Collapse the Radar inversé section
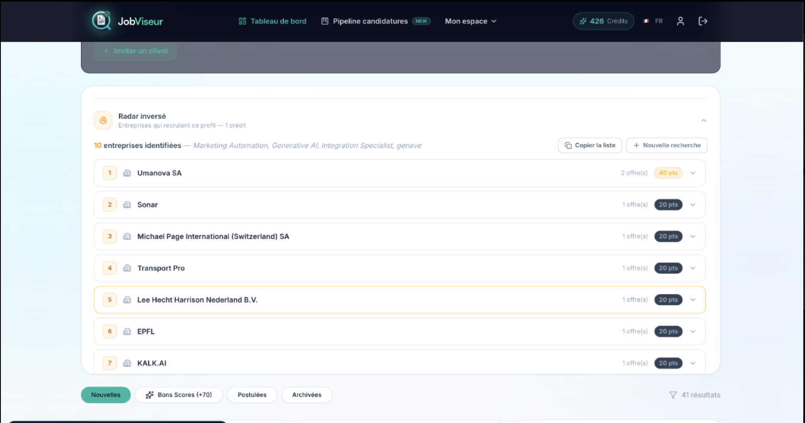This screenshot has height=423, width=805. click(x=703, y=121)
